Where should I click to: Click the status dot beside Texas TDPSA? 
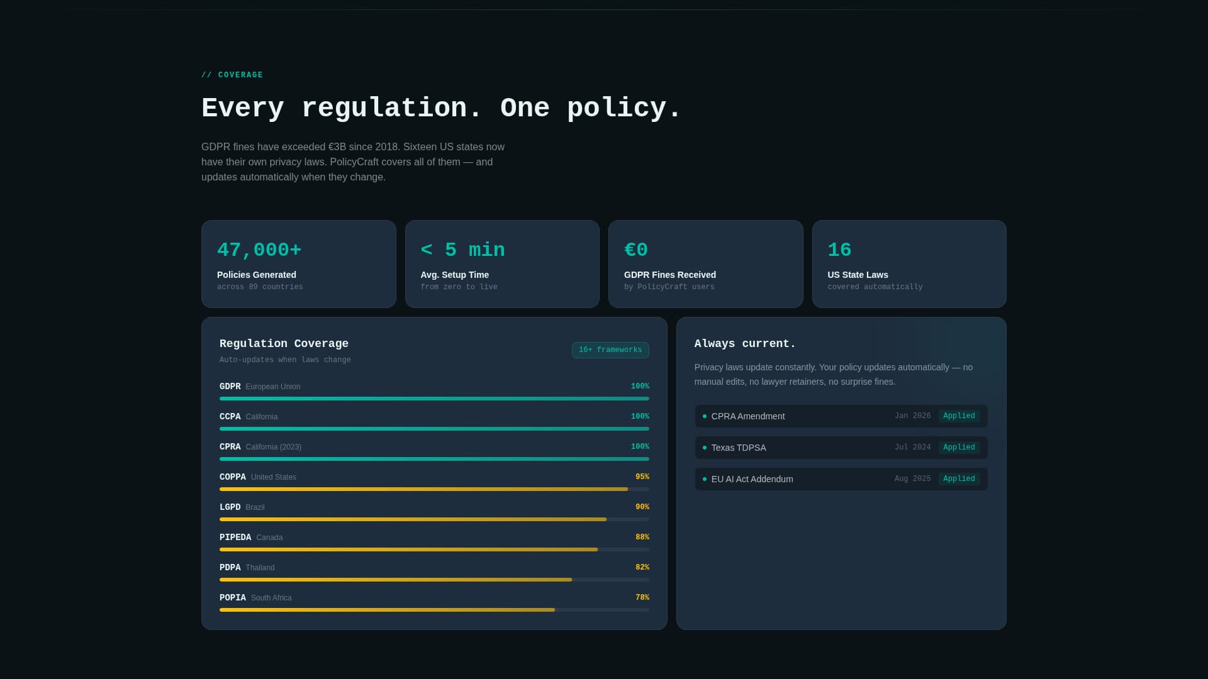(705, 448)
